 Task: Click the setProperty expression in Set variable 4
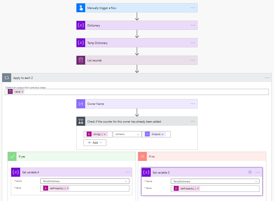pyautogui.click(x=58, y=188)
